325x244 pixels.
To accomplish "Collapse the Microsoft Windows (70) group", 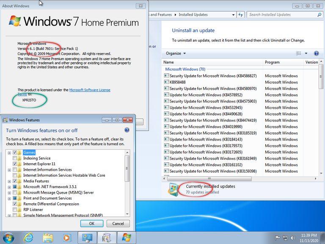I will (x=185, y=69).
